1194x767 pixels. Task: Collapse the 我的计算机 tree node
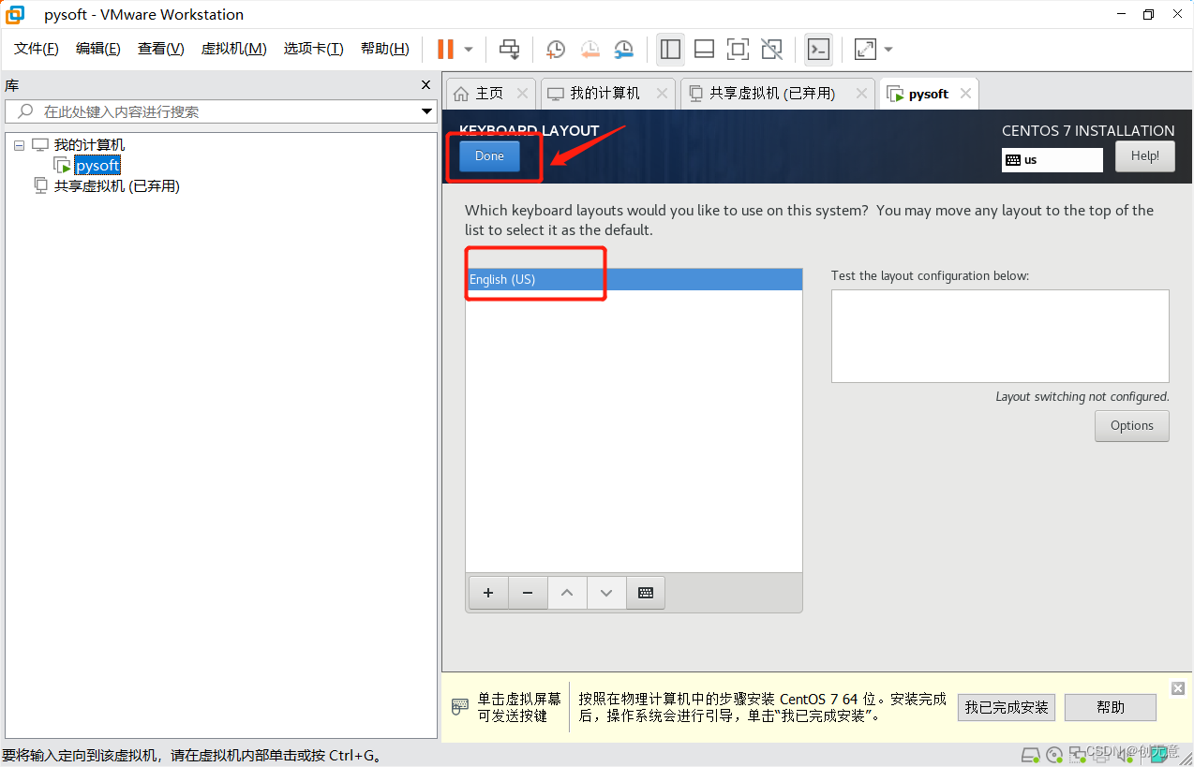[18, 145]
